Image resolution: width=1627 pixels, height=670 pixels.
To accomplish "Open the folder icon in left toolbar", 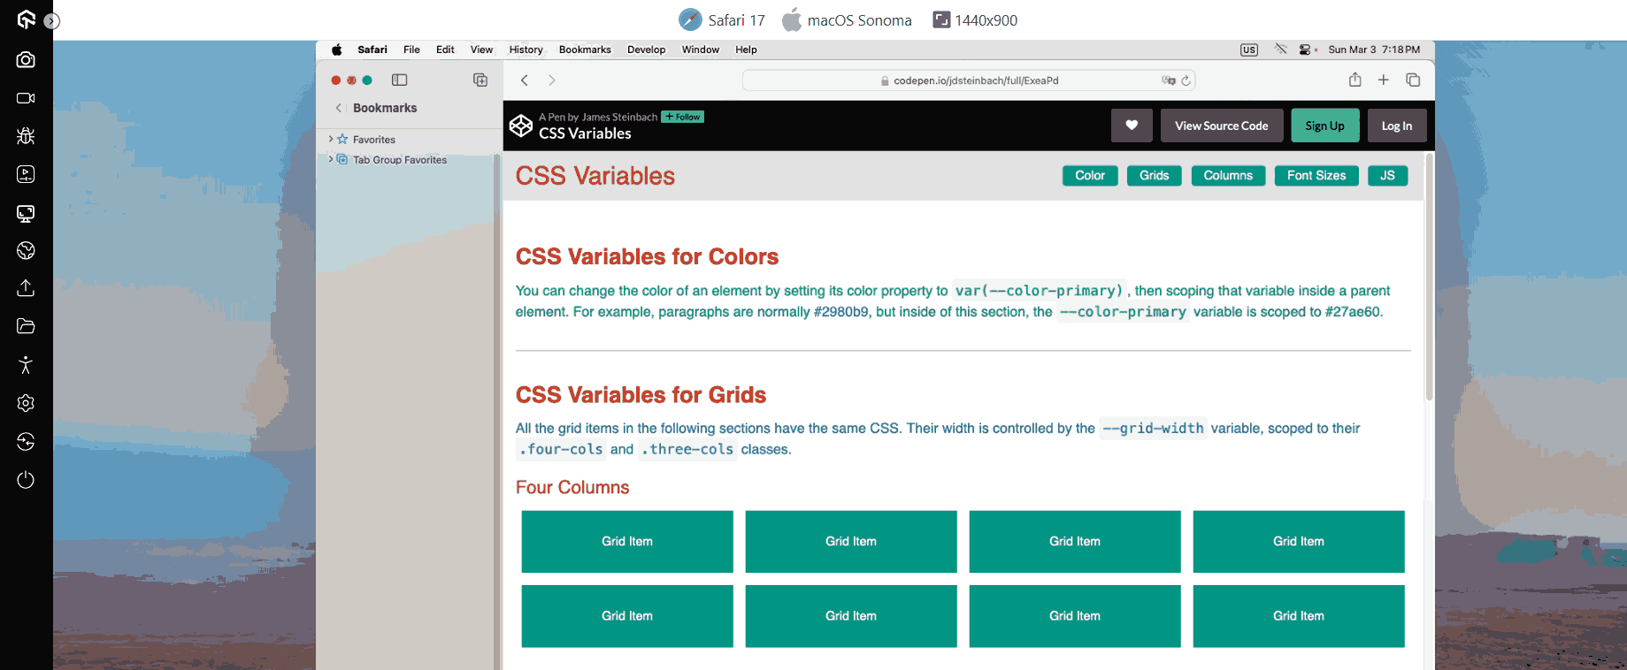I will pyautogui.click(x=26, y=326).
